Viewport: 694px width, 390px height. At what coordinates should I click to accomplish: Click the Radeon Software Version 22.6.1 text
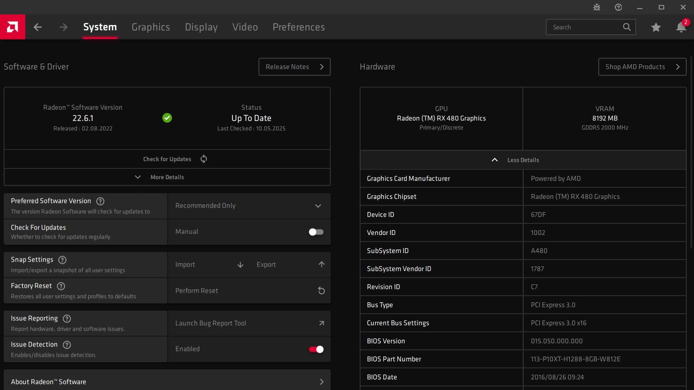coord(83,118)
